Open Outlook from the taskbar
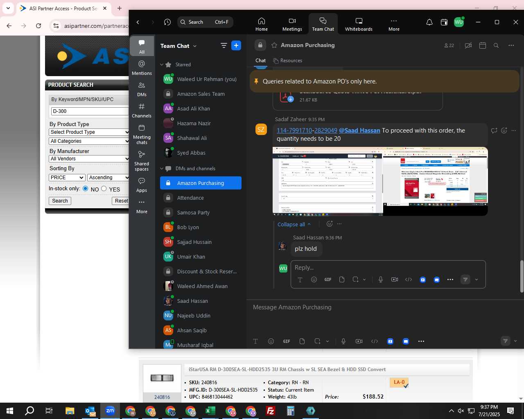 tap(90, 411)
